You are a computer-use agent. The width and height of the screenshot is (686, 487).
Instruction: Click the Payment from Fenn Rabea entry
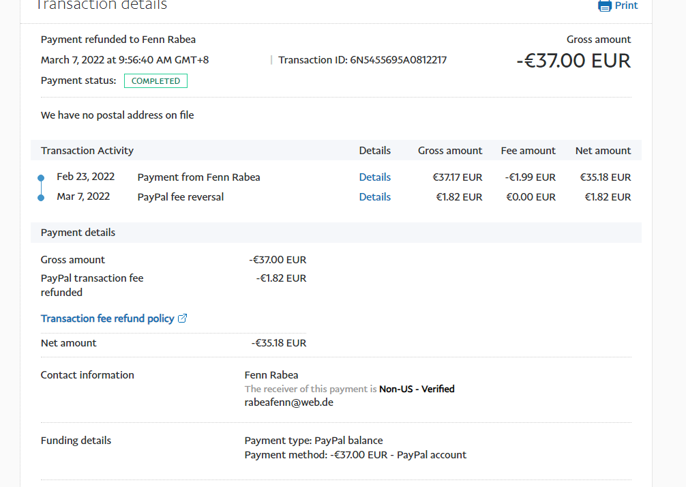(198, 177)
